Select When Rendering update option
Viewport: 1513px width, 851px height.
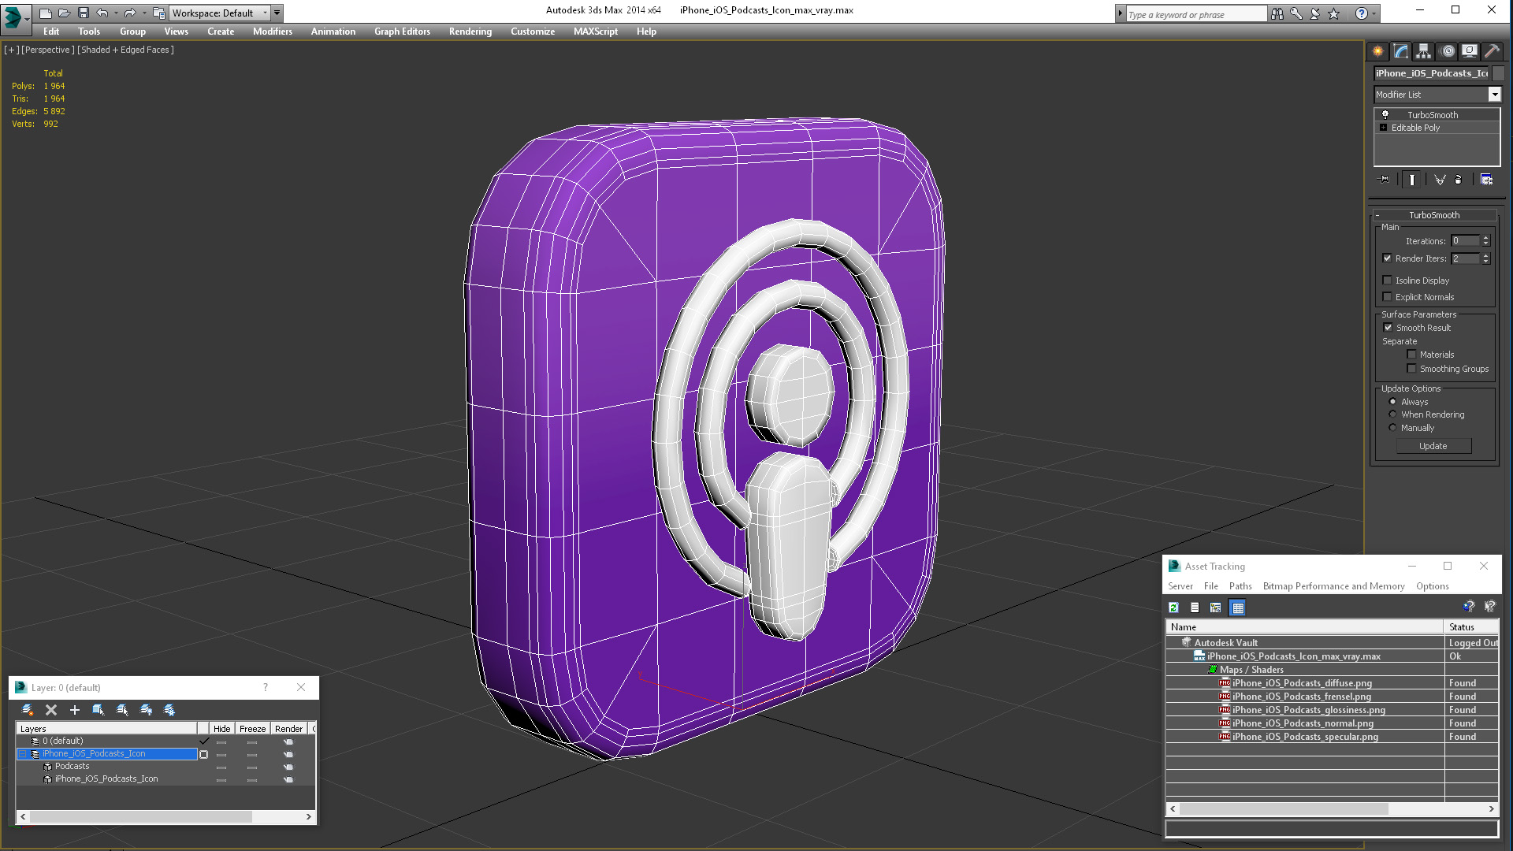[x=1392, y=414]
